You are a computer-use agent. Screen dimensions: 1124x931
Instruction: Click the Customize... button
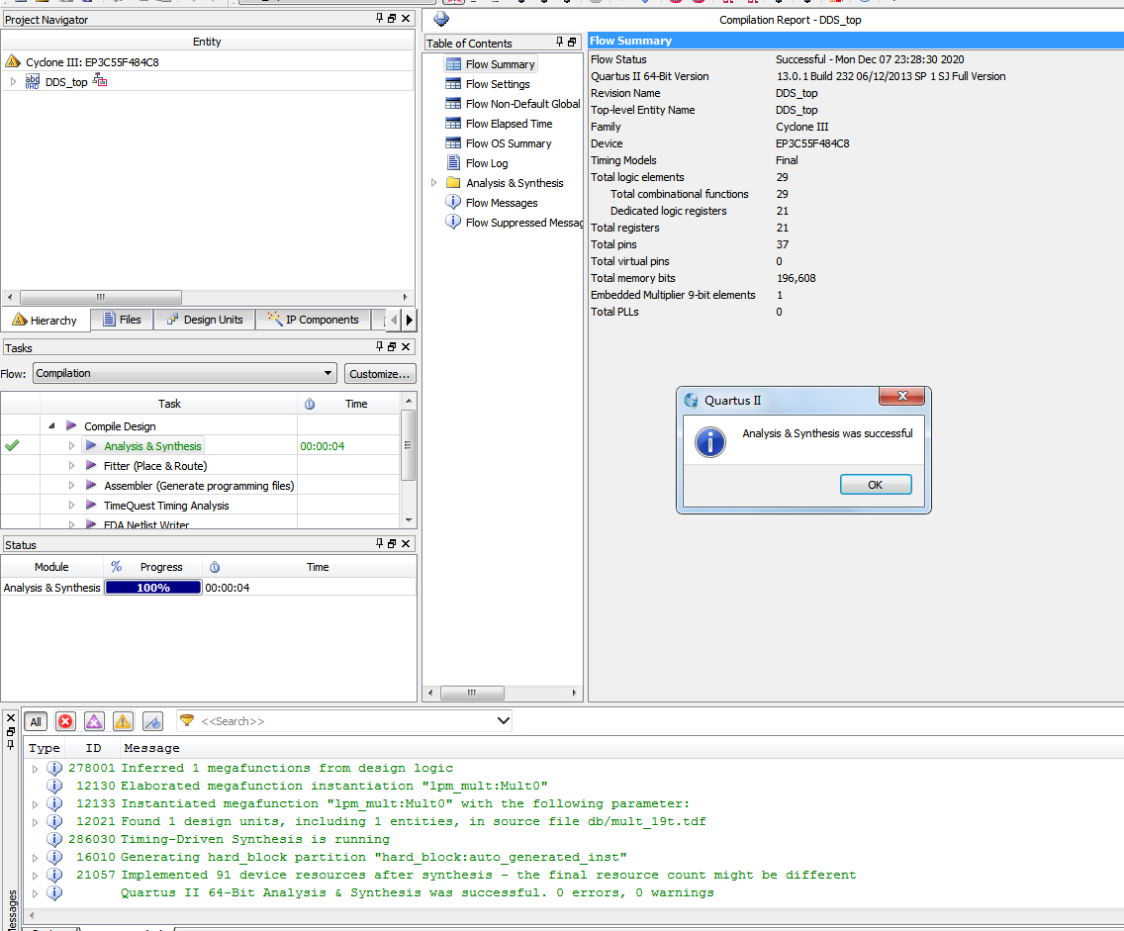coord(380,374)
